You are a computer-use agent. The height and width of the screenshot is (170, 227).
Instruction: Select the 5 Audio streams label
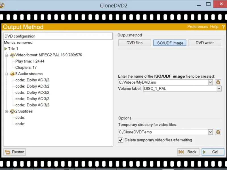point(29,74)
